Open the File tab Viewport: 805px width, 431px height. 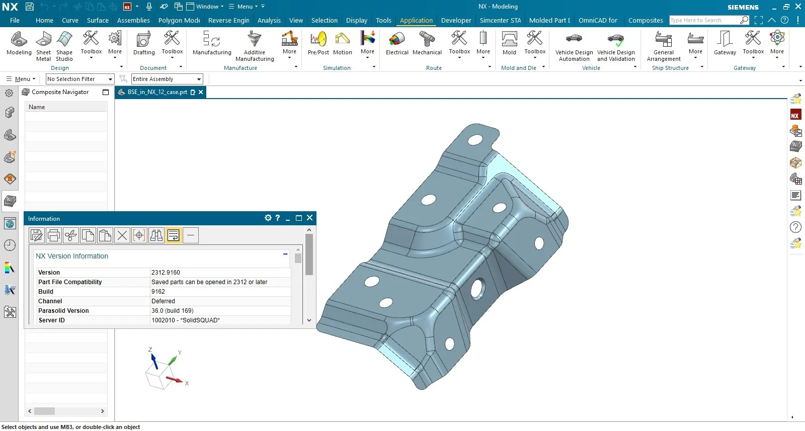15,21
